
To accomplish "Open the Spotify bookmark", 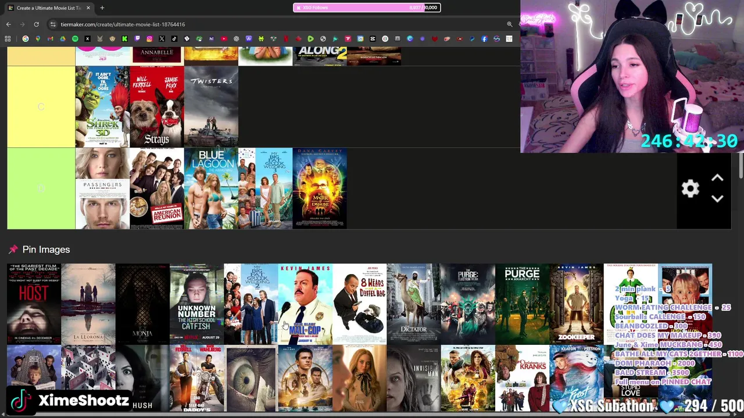I will [75, 39].
